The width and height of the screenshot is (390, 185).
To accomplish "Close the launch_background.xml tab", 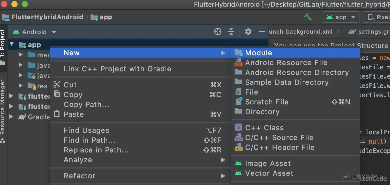I will 338,32.
